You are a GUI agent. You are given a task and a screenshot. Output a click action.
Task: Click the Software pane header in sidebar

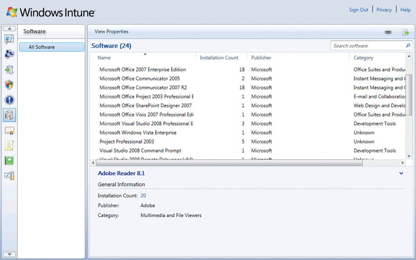[35, 31]
